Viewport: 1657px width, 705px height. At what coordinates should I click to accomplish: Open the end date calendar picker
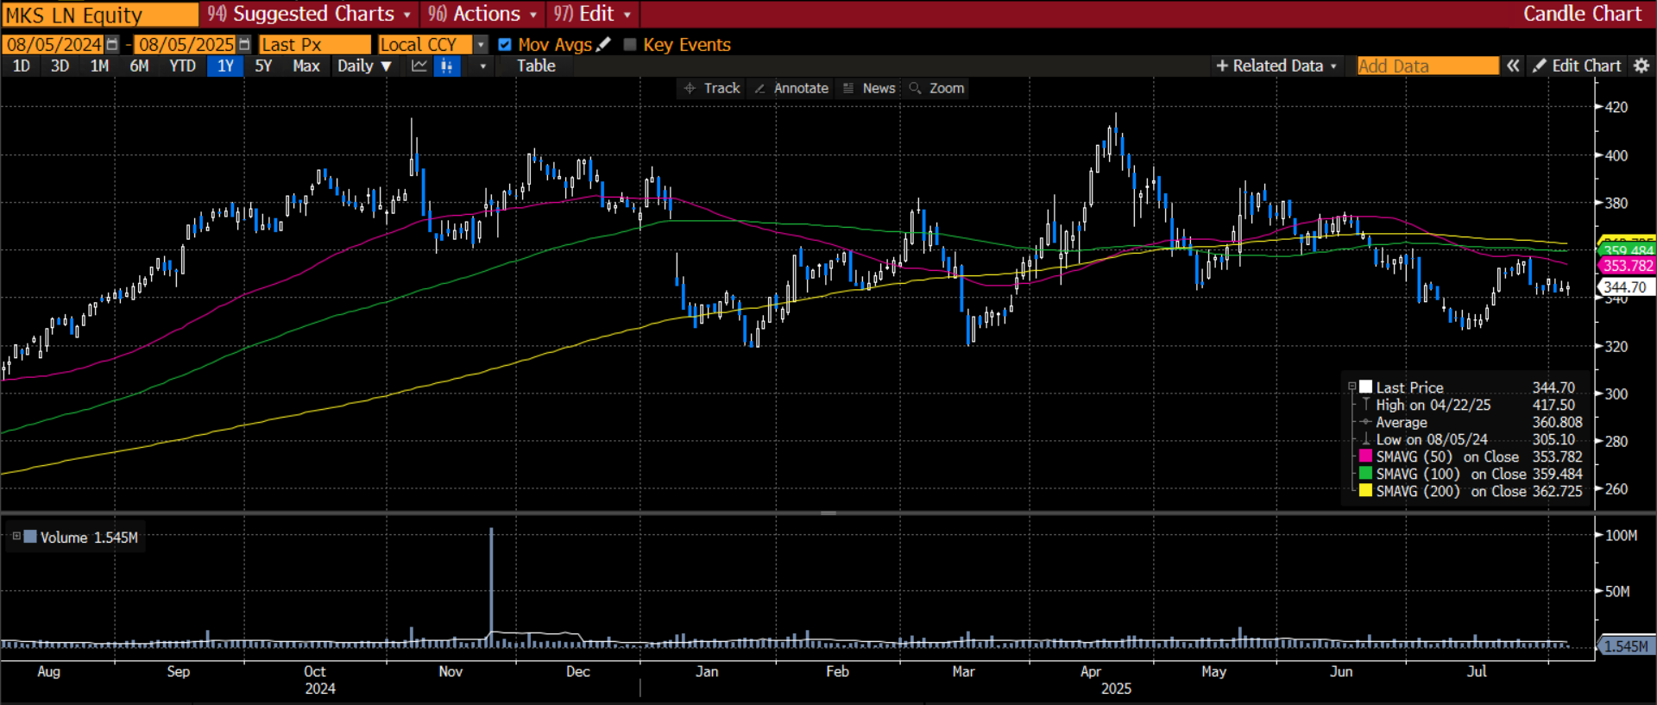point(244,44)
